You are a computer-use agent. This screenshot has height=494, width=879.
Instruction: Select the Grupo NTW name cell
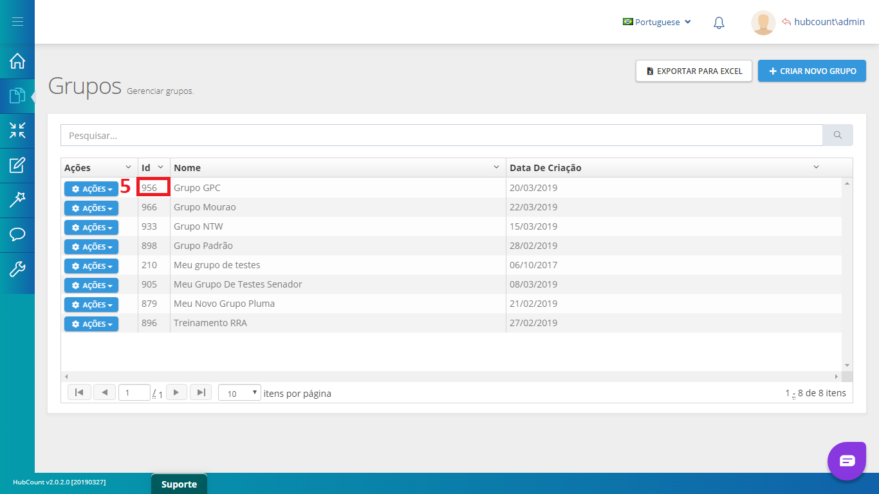click(338, 226)
